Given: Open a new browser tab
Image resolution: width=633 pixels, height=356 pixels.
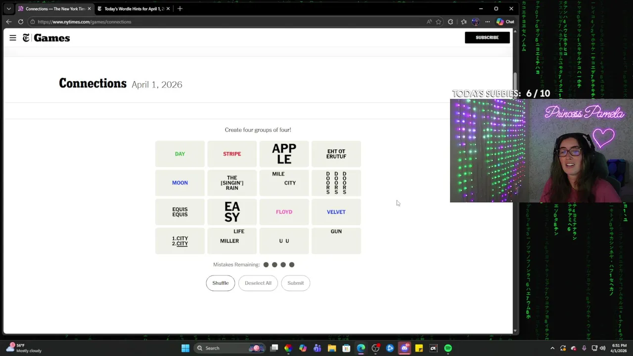Looking at the screenshot, I should coord(180,8).
